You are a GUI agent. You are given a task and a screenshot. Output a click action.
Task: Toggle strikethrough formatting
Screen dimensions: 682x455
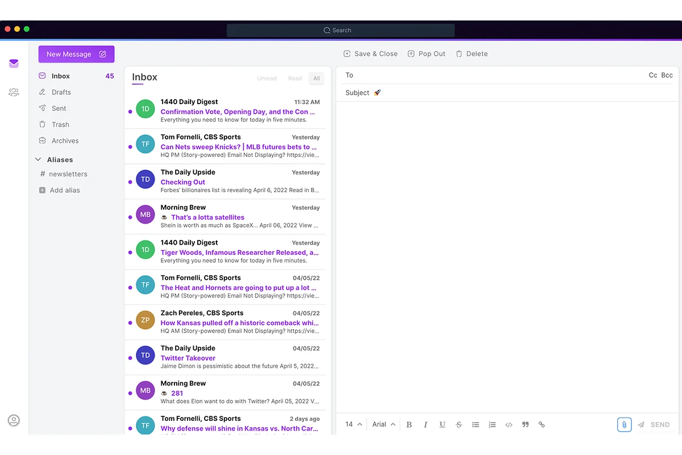[x=459, y=425]
